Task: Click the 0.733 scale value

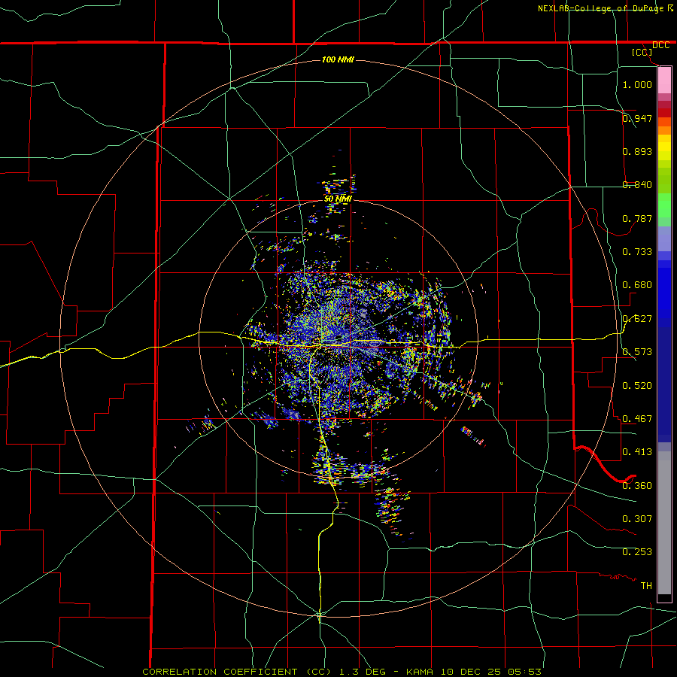Action: [637, 251]
